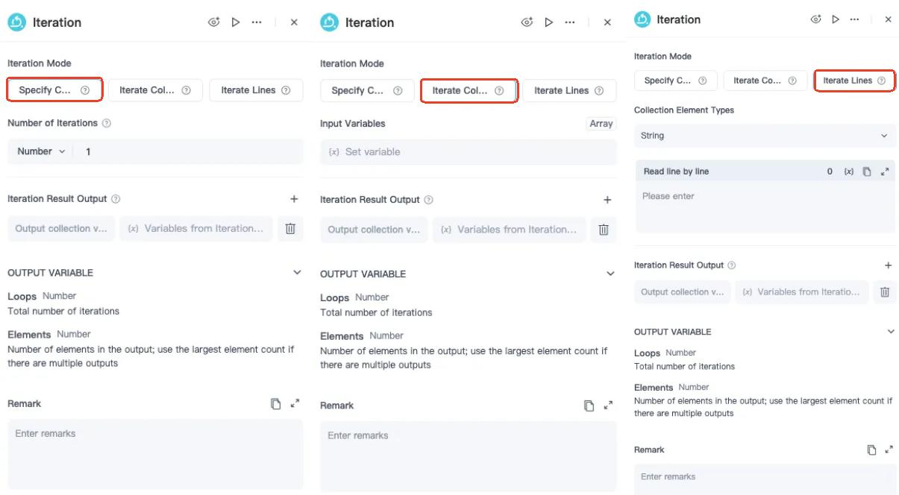
Task: Open the more options ellipsis in middle panel
Action: point(570,22)
